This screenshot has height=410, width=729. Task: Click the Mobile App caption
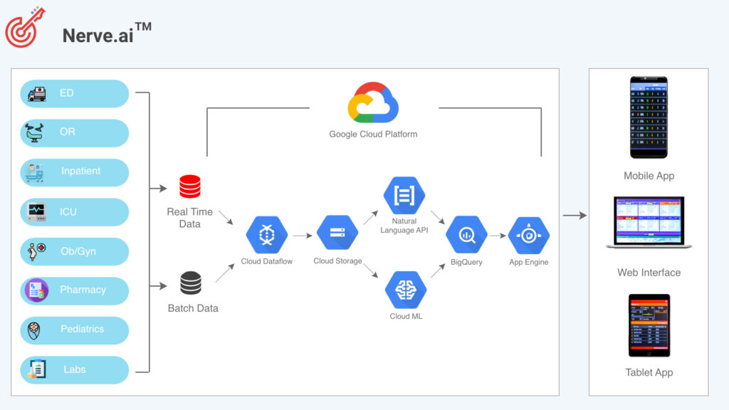pyautogui.click(x=649, y=176)
